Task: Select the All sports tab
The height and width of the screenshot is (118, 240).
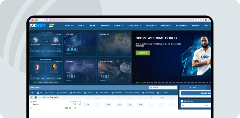Action: click(40, 93)
